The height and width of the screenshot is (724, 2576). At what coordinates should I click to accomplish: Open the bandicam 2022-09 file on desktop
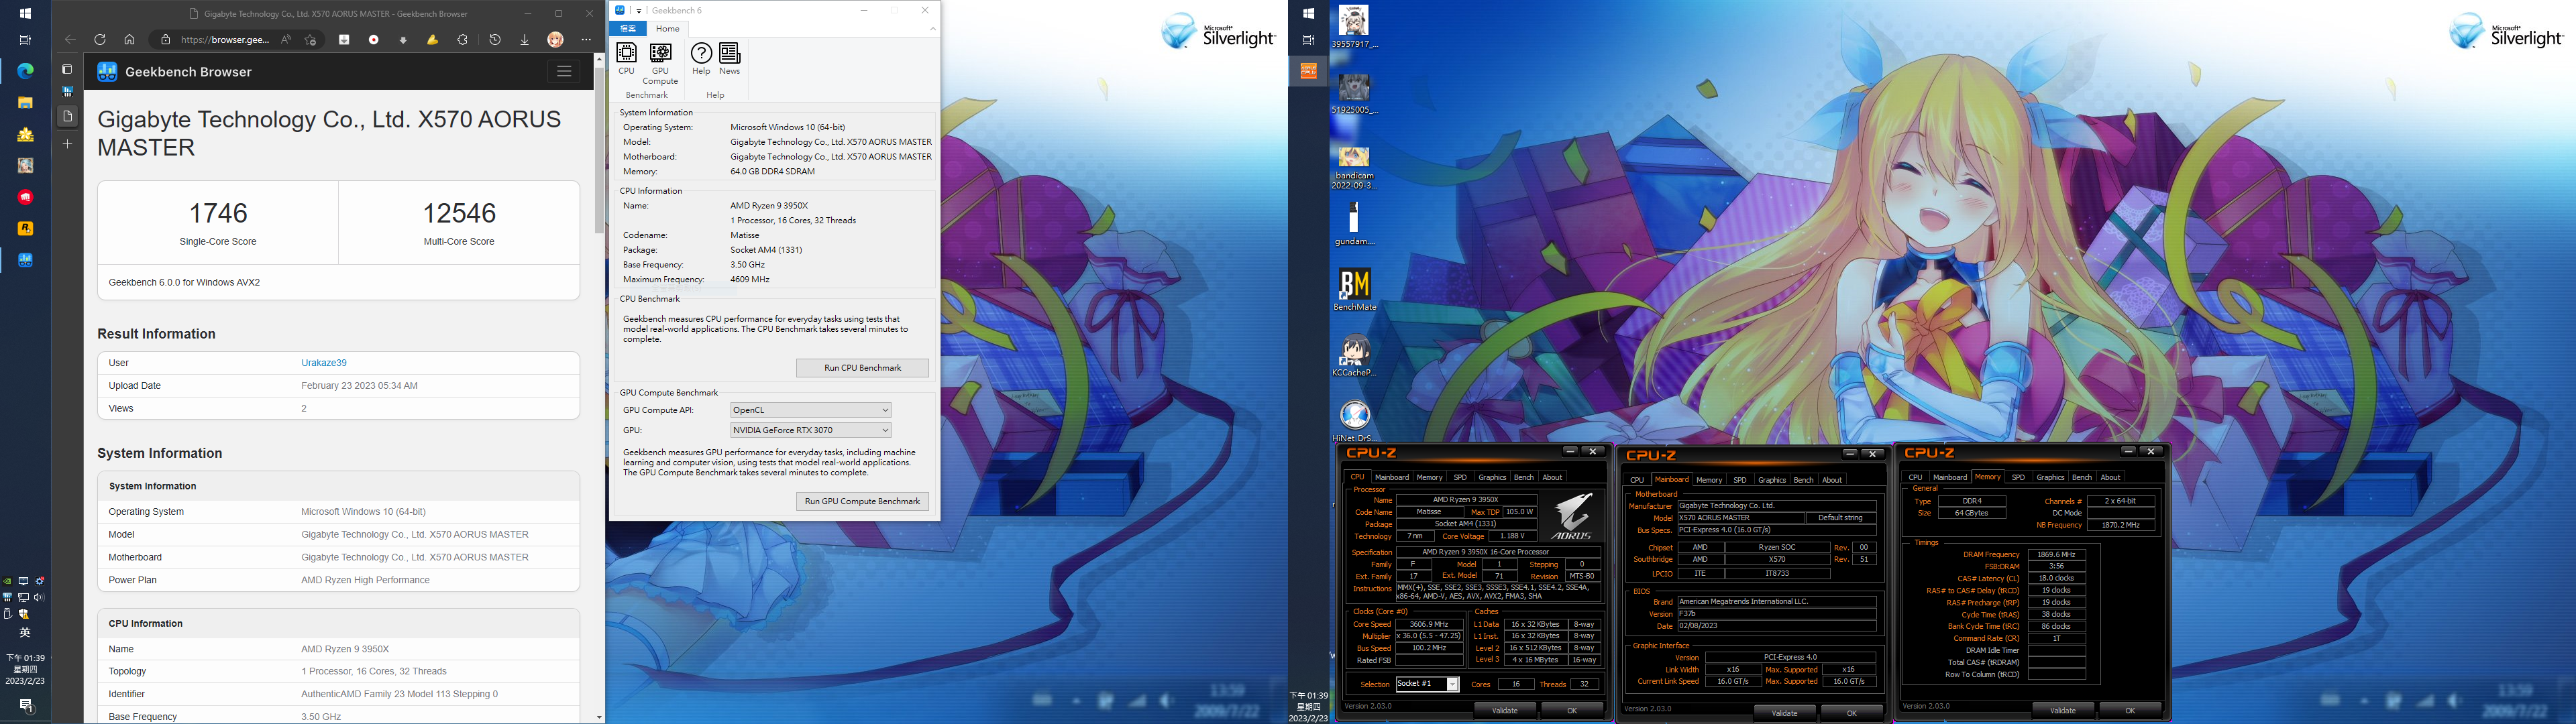coord(1354,167)
